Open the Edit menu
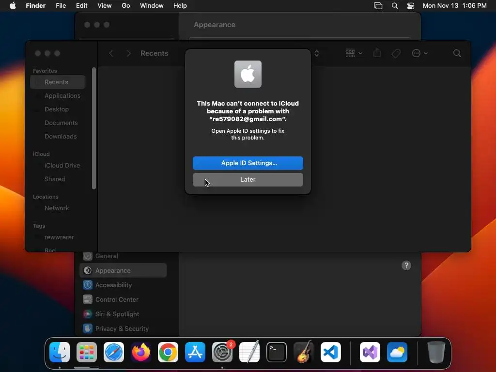The width and height of the screenshot is (496, 372). pyautogui.click(x=81, y=6)
